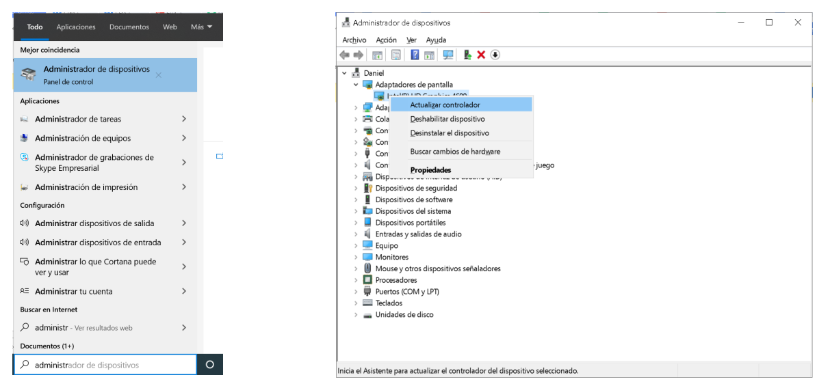This screenshot has width=830, height=386.
Task: Open the Archivo menu
Action: click(x=354, y=40)
